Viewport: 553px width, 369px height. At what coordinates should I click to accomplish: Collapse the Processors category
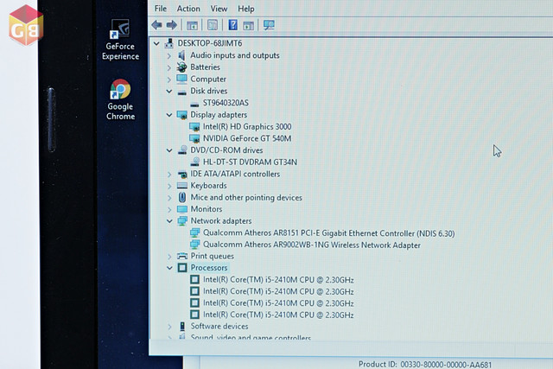[169, 268]
